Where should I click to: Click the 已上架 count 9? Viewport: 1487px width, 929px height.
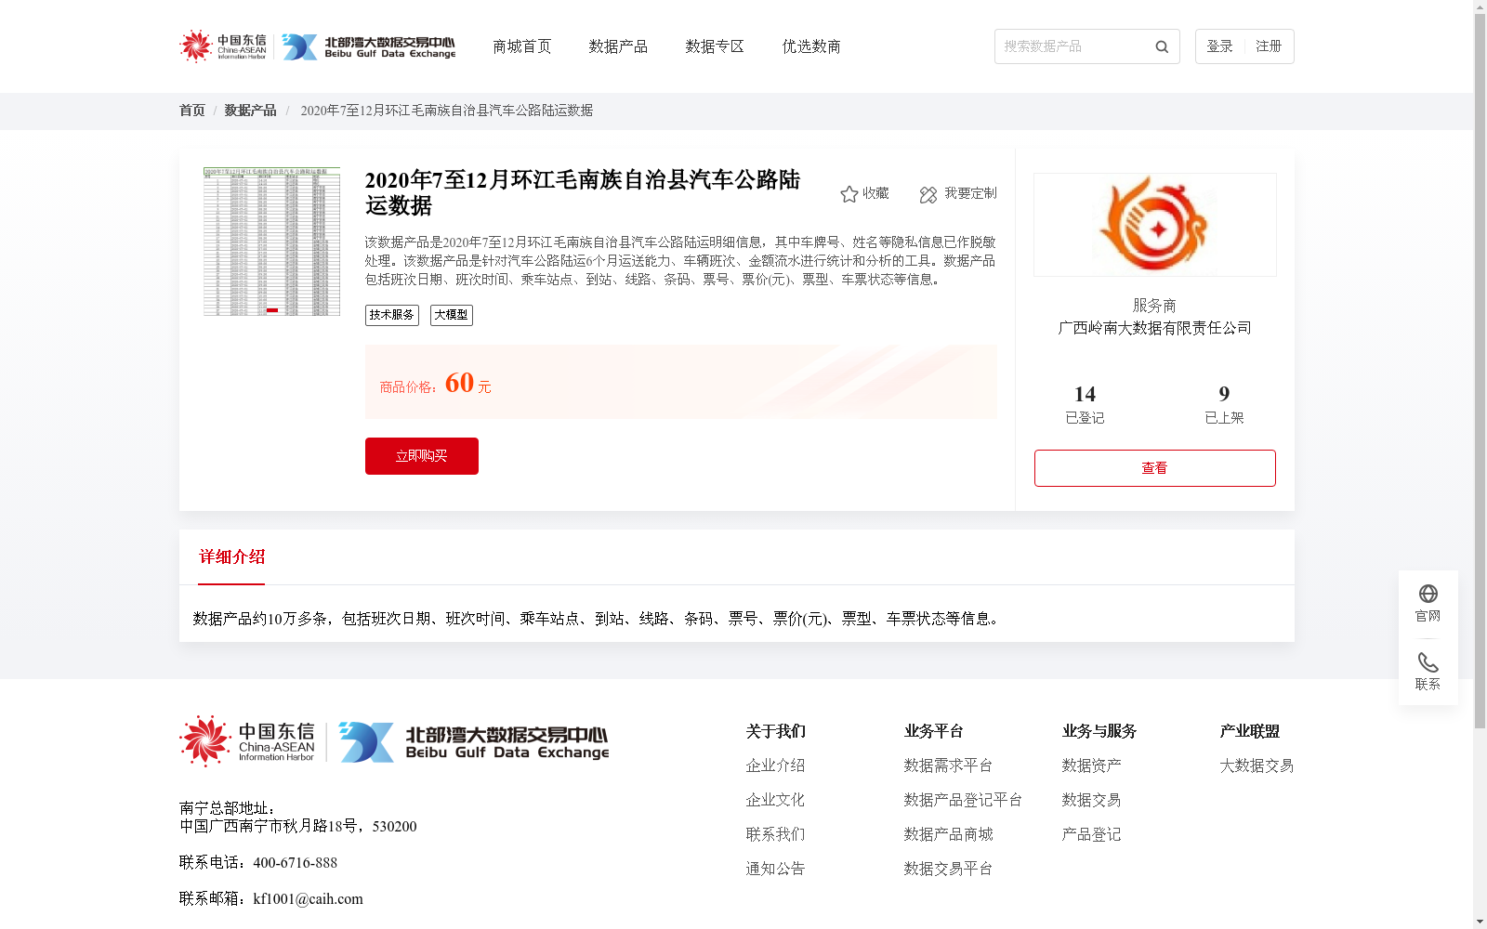[x=1224, y=394]
